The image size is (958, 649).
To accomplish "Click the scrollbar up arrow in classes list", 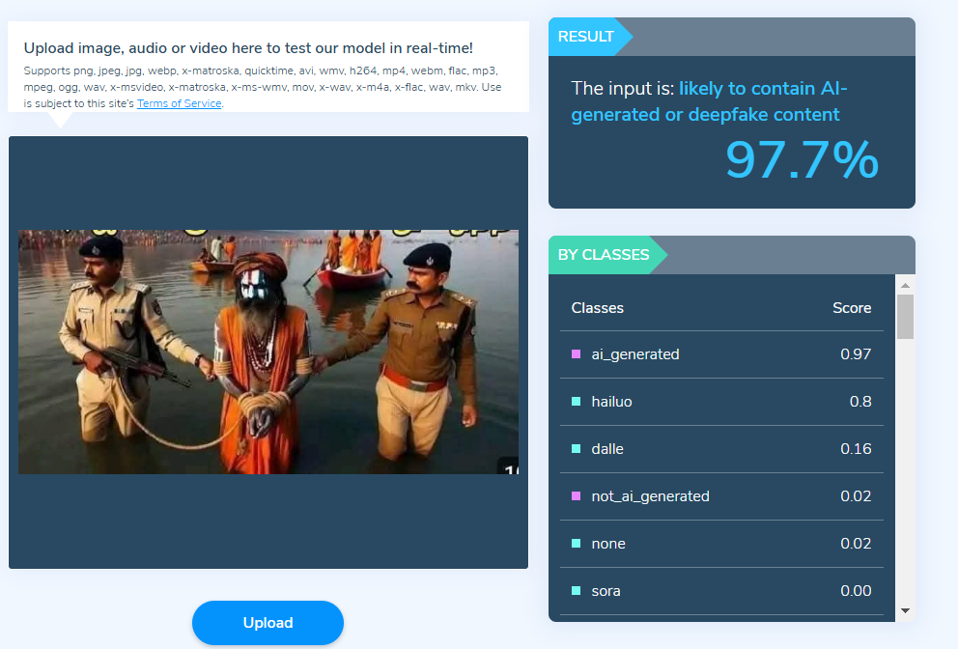I will (906, 286).
